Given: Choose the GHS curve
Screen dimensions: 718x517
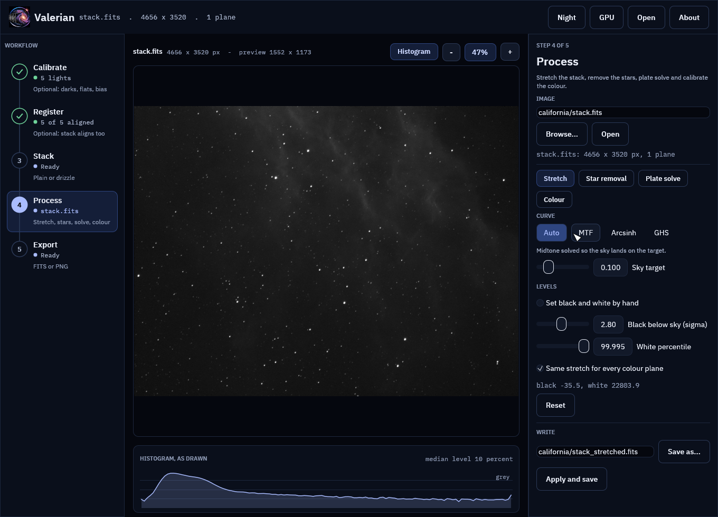Looking at the screenshot, I should (x=662, y=233).
